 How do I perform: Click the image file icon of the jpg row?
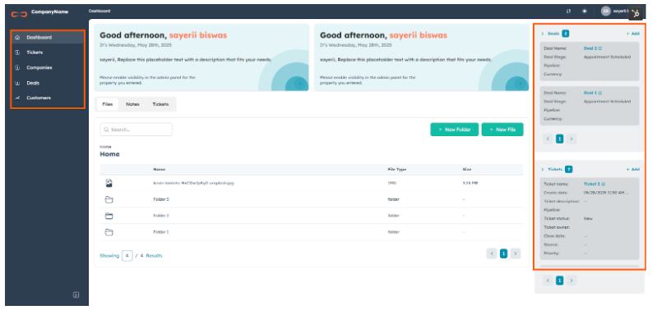coord(109,183)
